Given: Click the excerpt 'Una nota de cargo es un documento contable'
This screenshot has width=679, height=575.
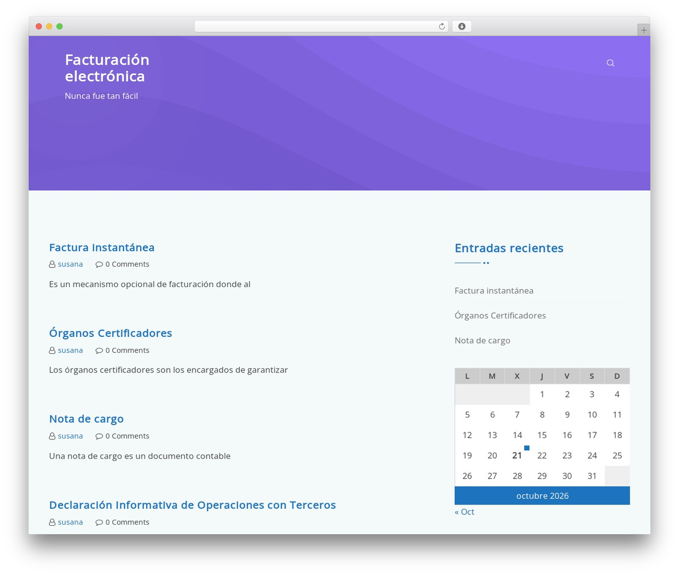Looking at the screenshot, I should pos(140,456).
